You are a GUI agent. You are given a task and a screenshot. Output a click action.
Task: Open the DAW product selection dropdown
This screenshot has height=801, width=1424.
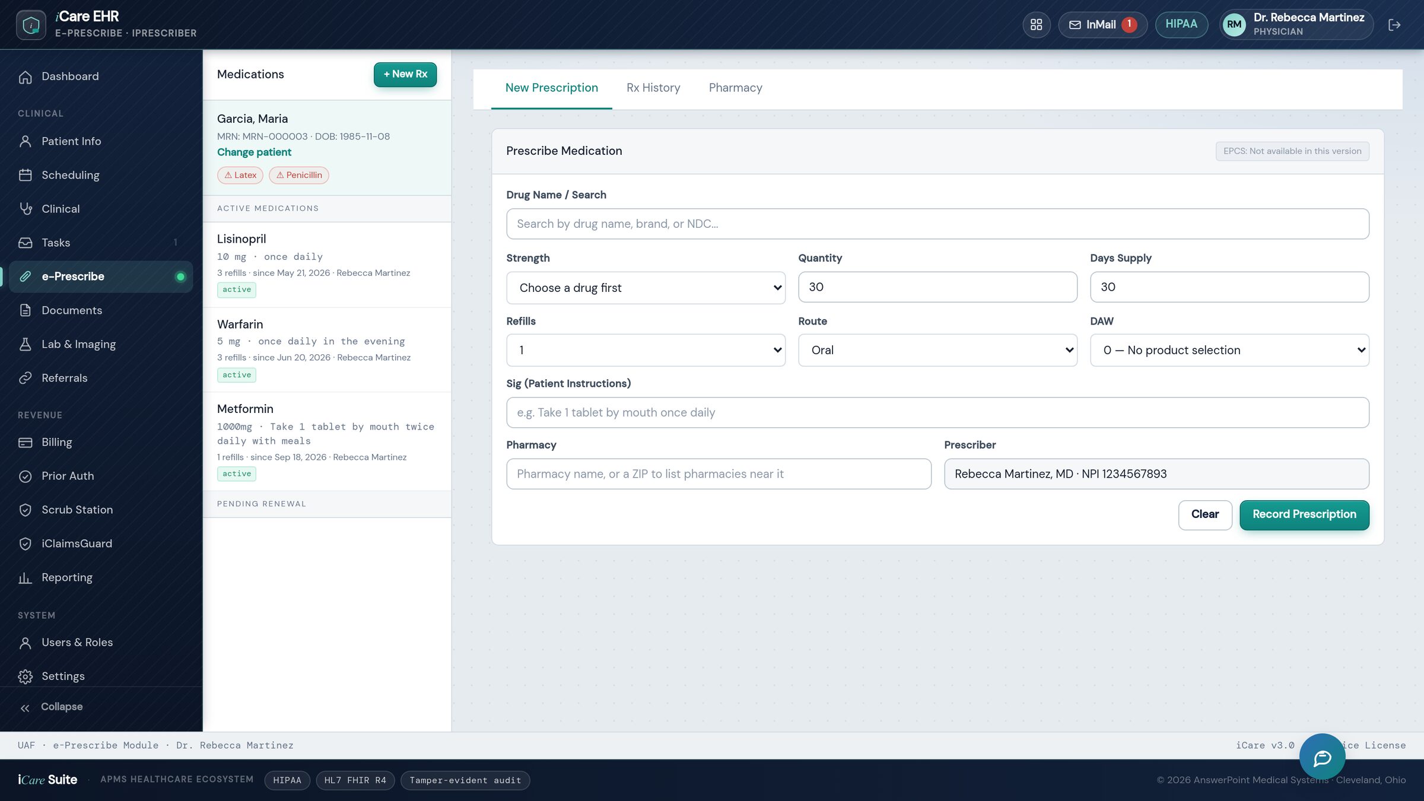click(1229, 350)
